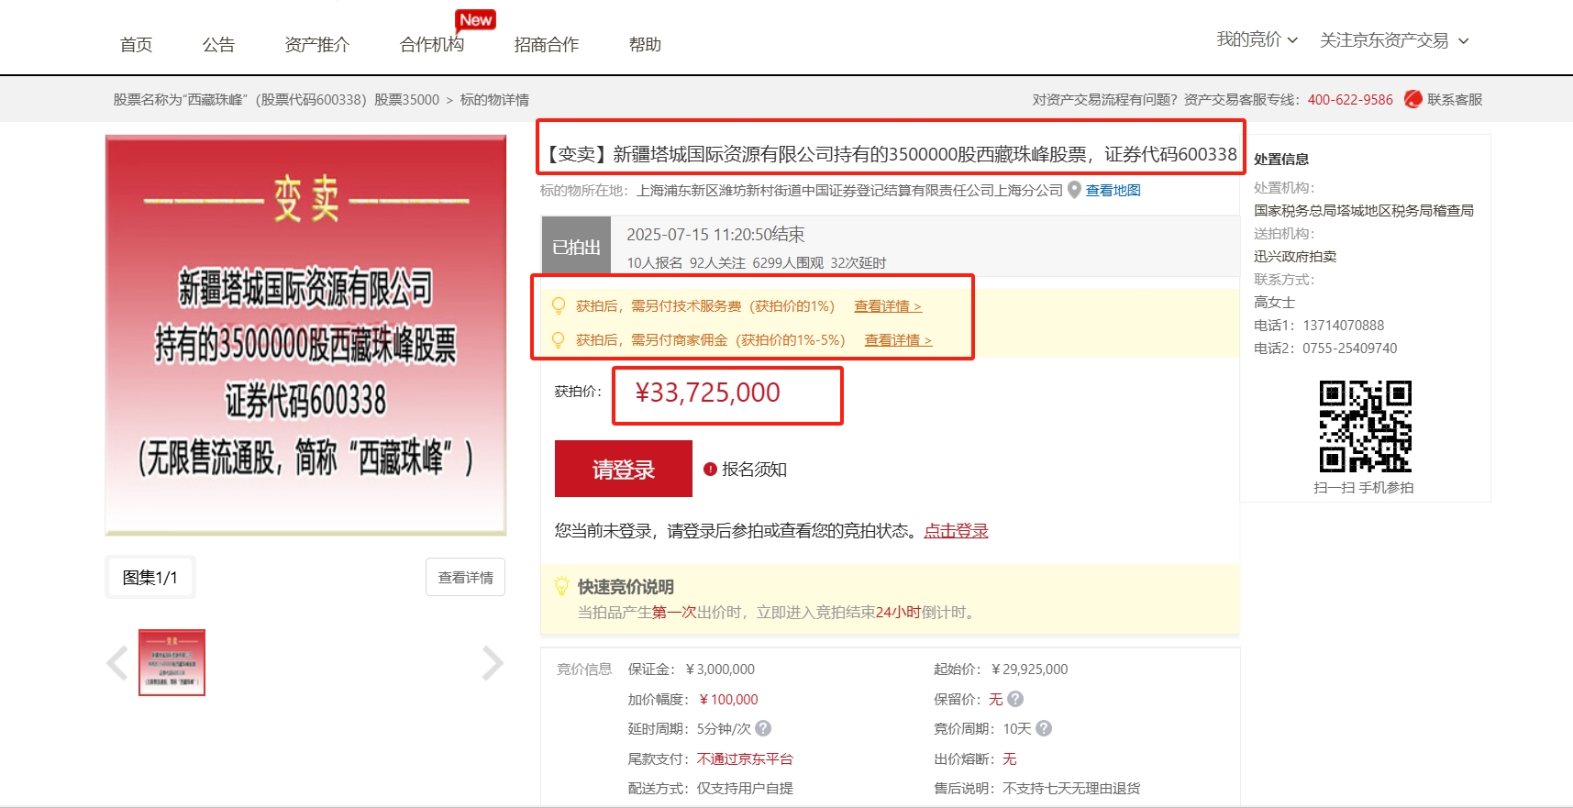The height and width of the screenshot is (808, 1573).
Task: Open 资产推介 in navigation
Action: point(316,44)
